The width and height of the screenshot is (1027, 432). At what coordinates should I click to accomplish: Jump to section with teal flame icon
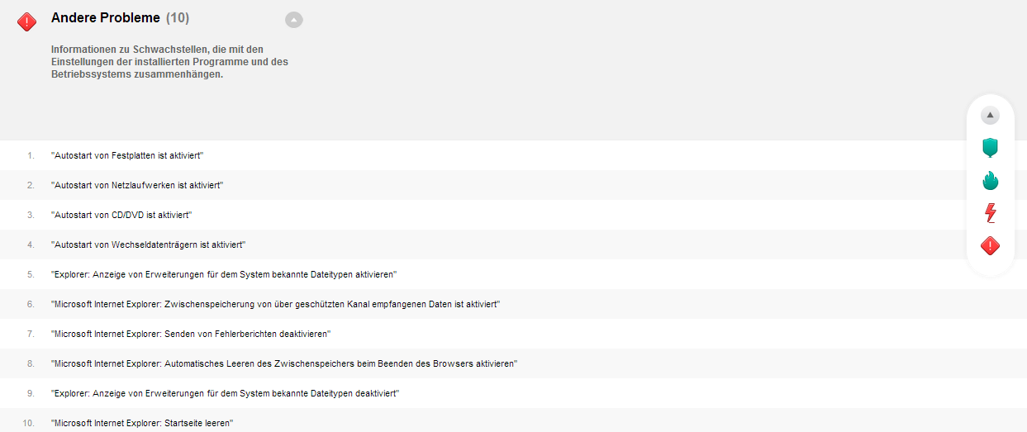(x=991, y=180)
